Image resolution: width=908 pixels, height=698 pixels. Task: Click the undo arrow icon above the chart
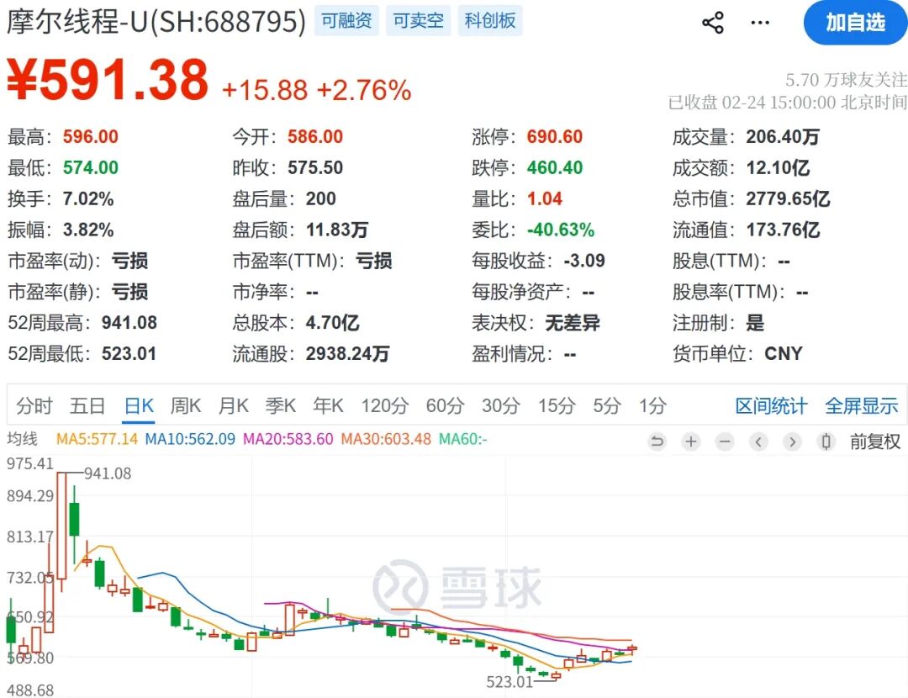pyautogui.click(x=657, y=441)
